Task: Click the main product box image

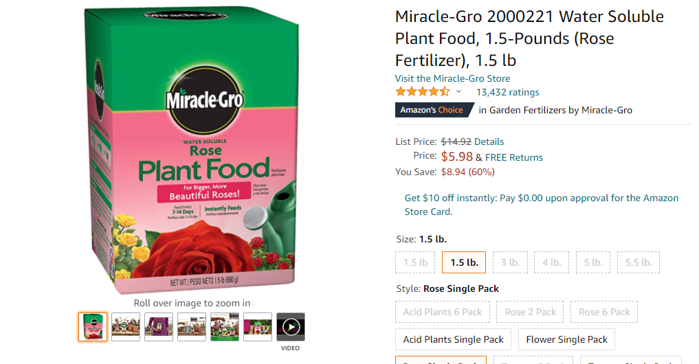Action: coord(192,149)
